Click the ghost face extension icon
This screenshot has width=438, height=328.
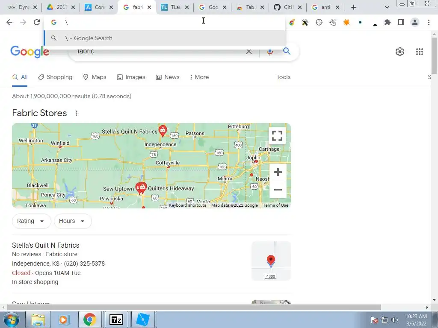[333, 22]
